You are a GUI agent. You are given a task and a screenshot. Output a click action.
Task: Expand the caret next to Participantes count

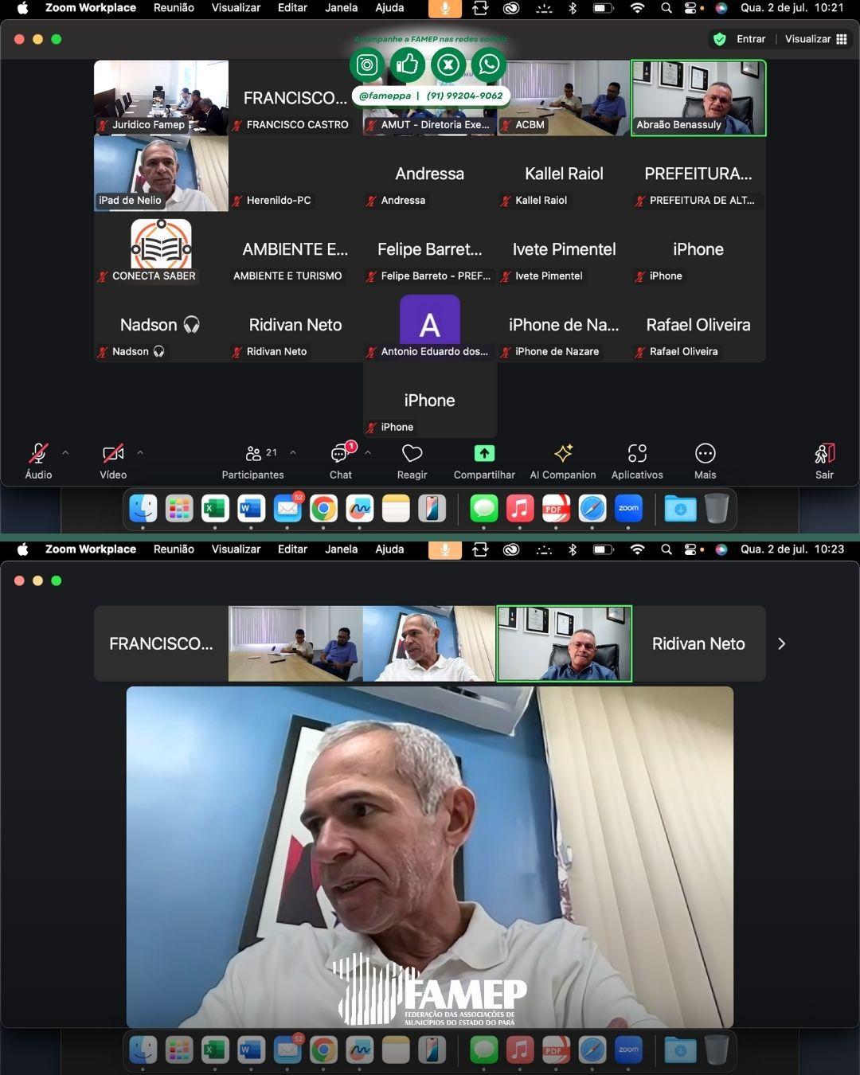[293, 452]
